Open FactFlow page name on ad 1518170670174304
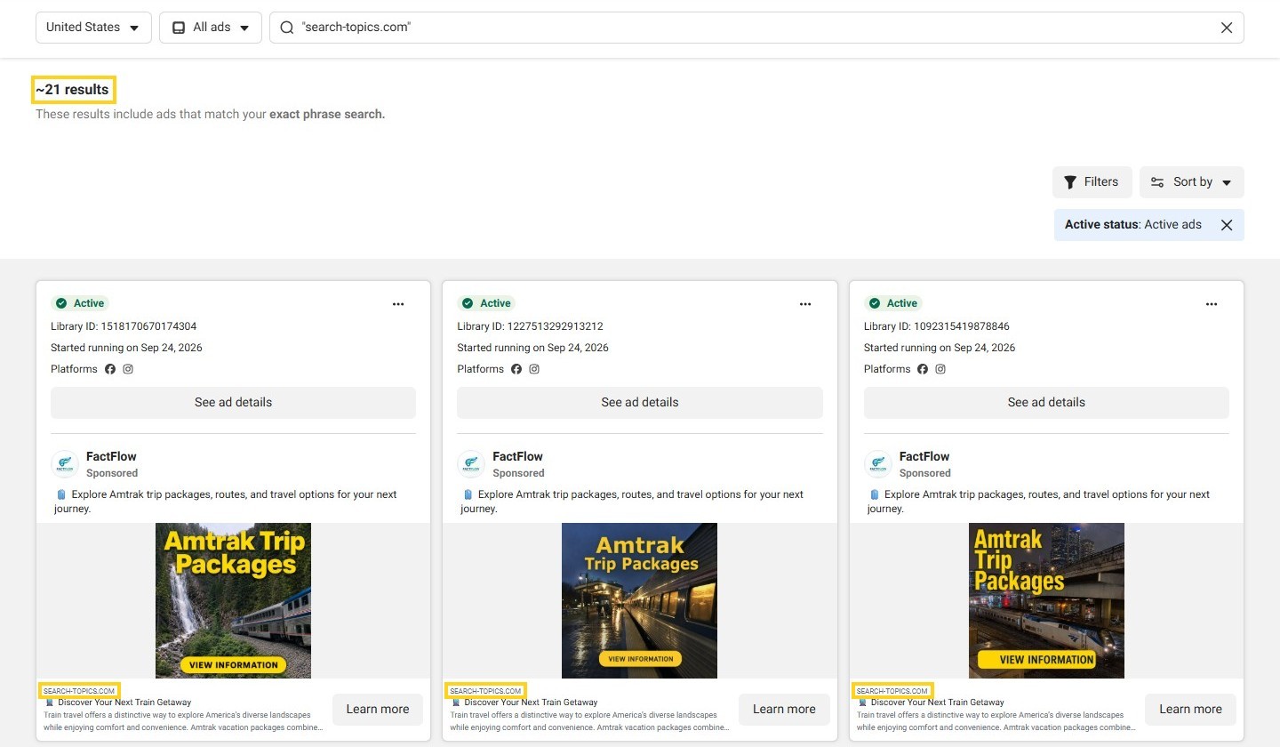 click(x=111, y=456)
